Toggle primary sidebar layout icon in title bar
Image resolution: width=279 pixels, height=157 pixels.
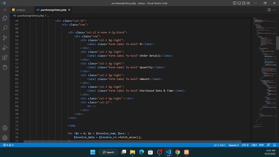pyautogui.click(x=235, y=3)
